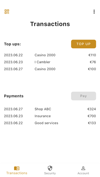Tap the Transactions book icon
The width and height of the screenshot is (100, 177).
click(x=17, y=168)
